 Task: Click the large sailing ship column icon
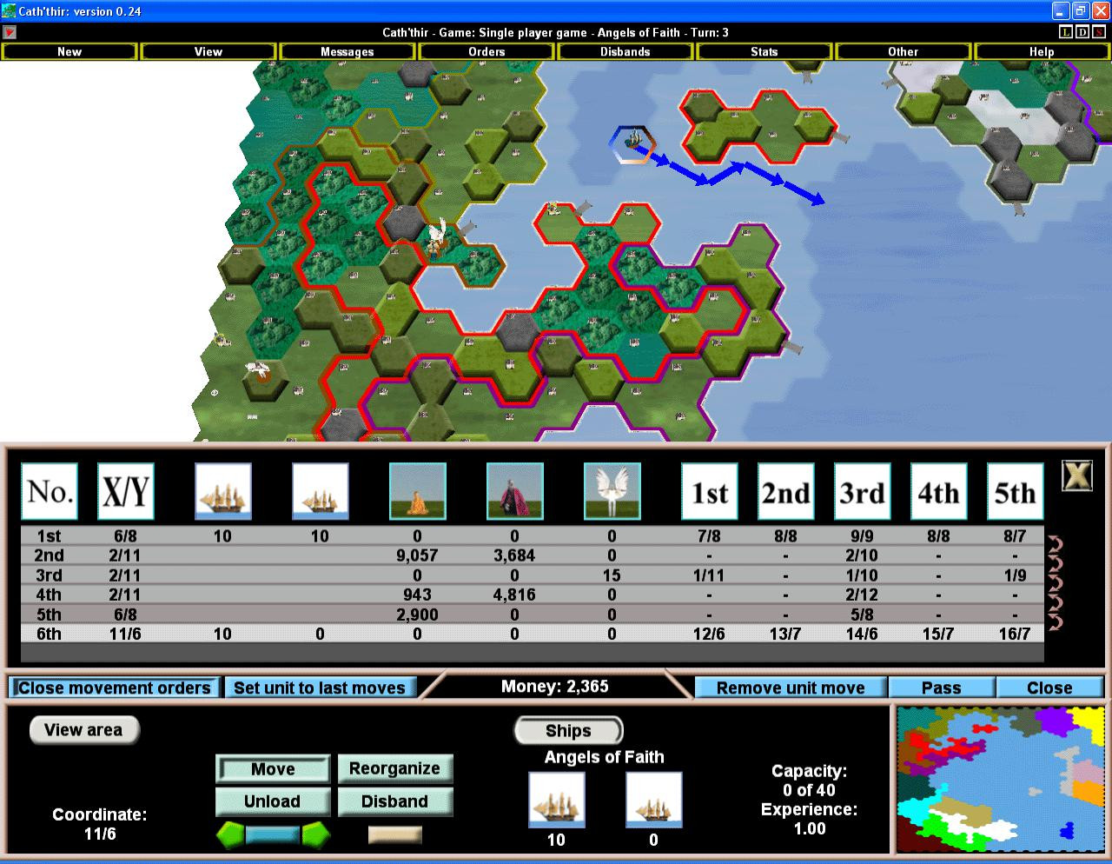(x=223, y=491)
